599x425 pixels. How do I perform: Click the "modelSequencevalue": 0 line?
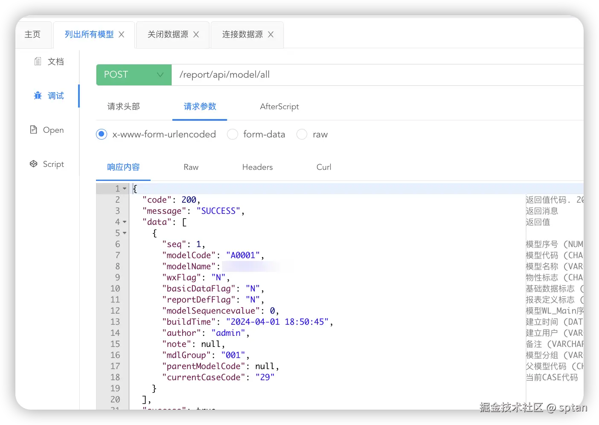(x=220, y=311)
